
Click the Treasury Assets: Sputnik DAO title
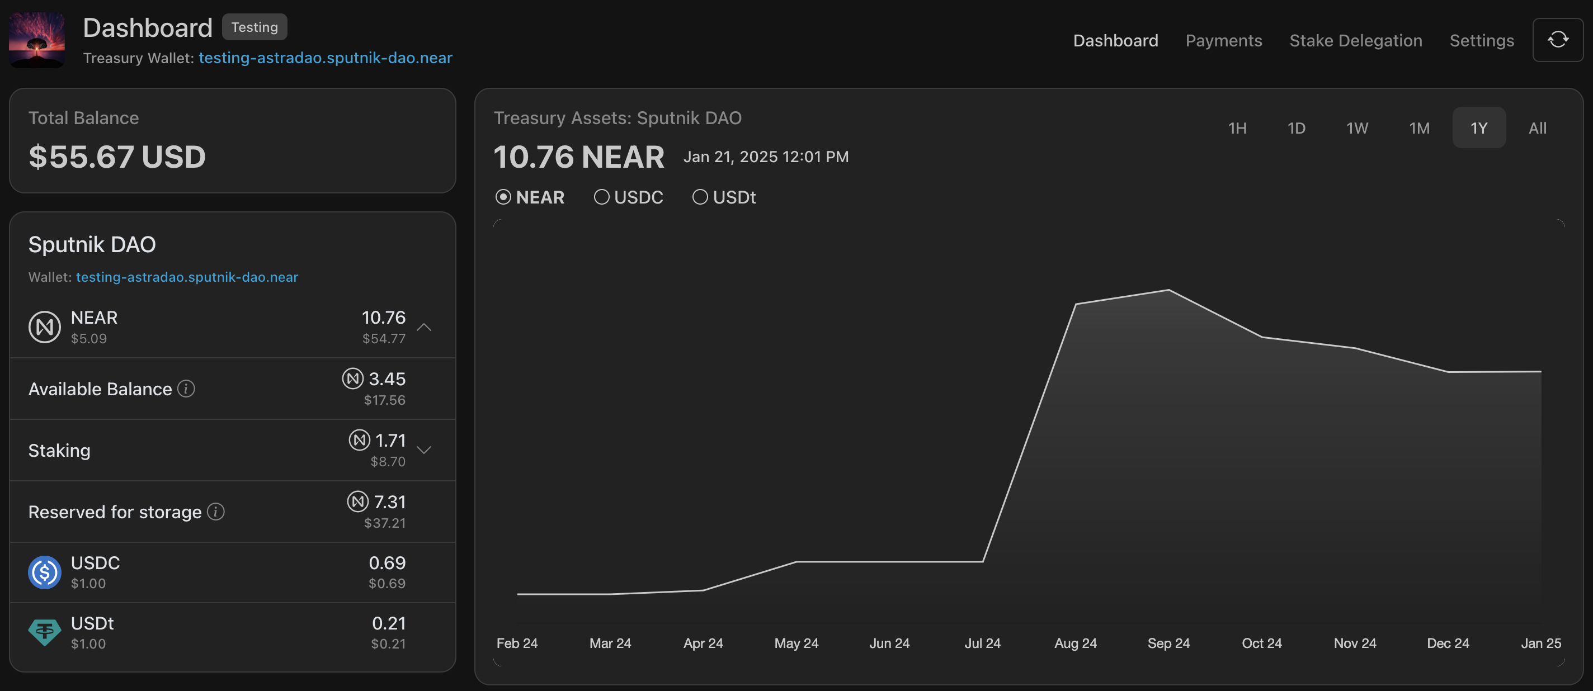coord(618,118)
